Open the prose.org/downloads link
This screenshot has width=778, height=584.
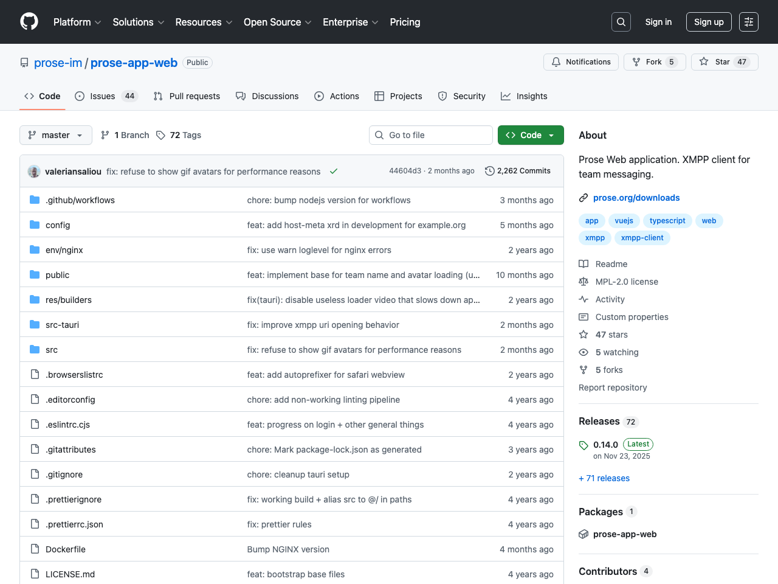point(636,198)
